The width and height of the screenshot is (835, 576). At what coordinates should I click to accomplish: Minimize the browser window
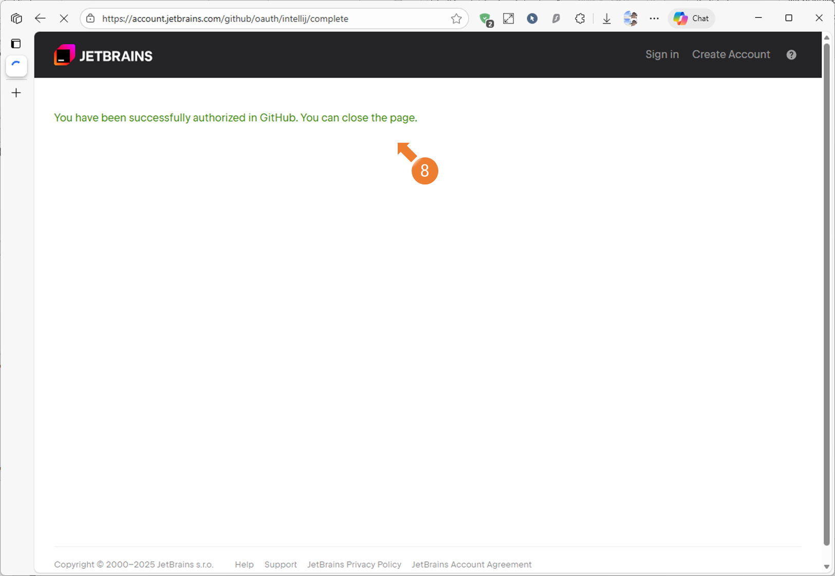(758, 18)
